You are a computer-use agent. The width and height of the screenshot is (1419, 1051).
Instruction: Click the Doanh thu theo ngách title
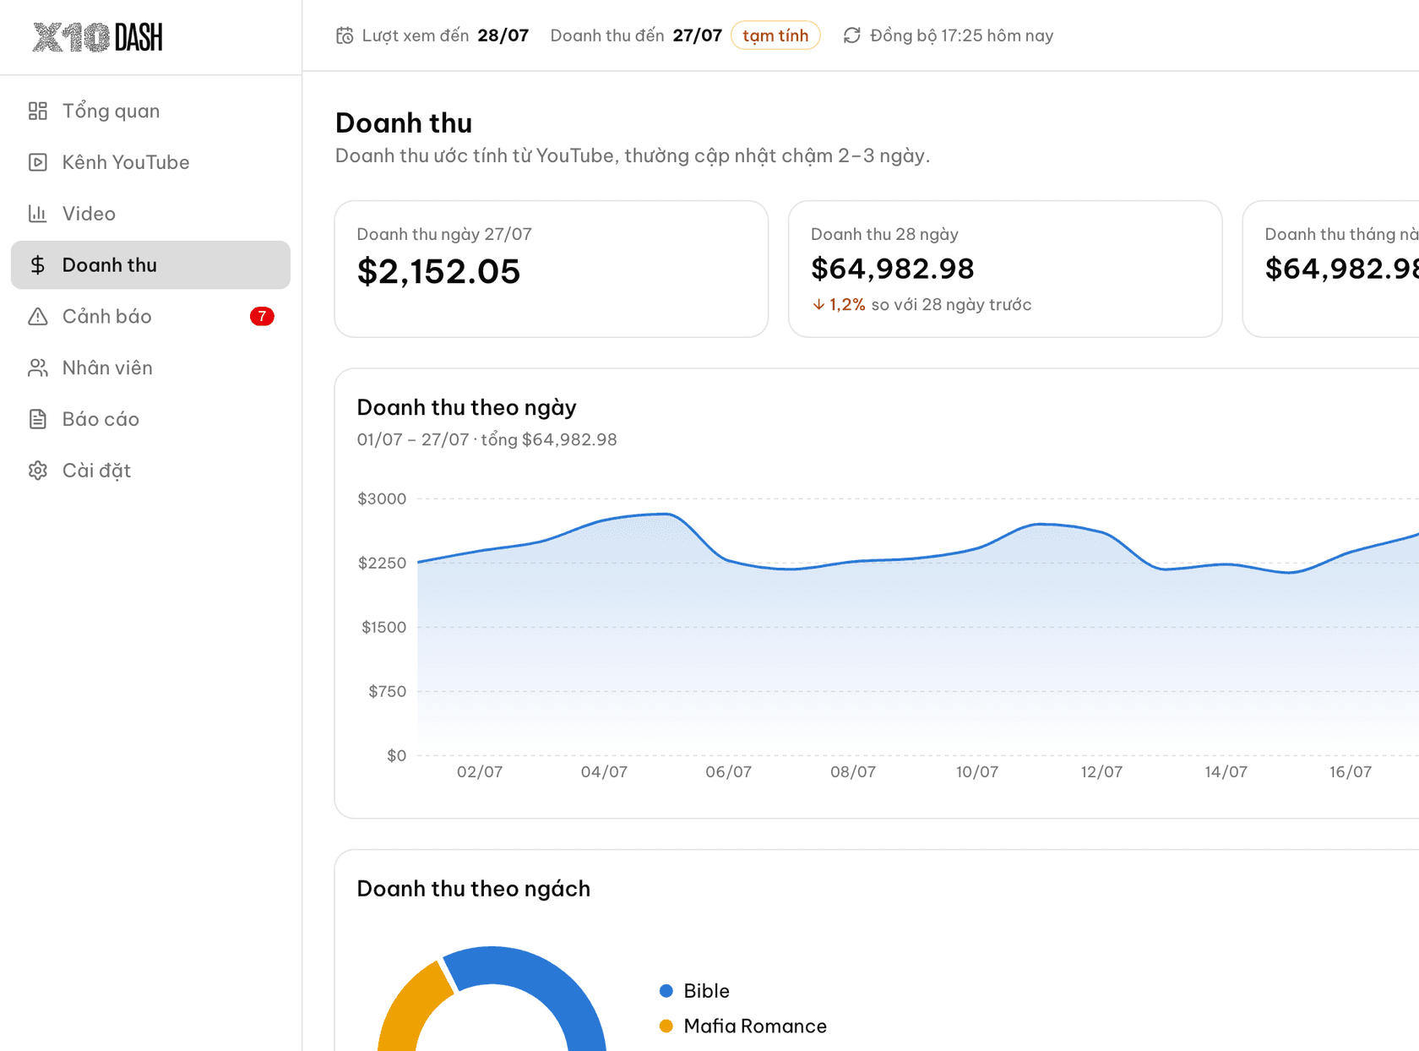(473, 889)
